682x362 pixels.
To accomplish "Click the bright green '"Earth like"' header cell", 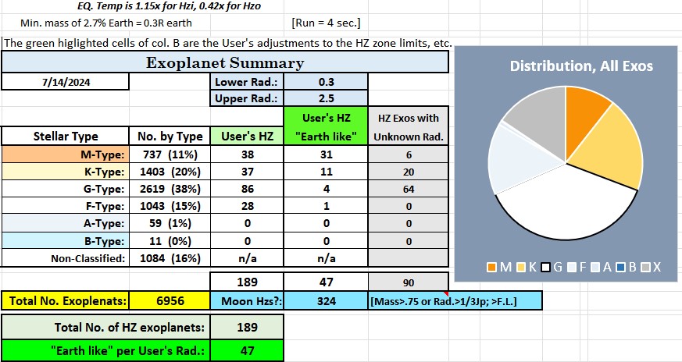I will click(326, 137).
